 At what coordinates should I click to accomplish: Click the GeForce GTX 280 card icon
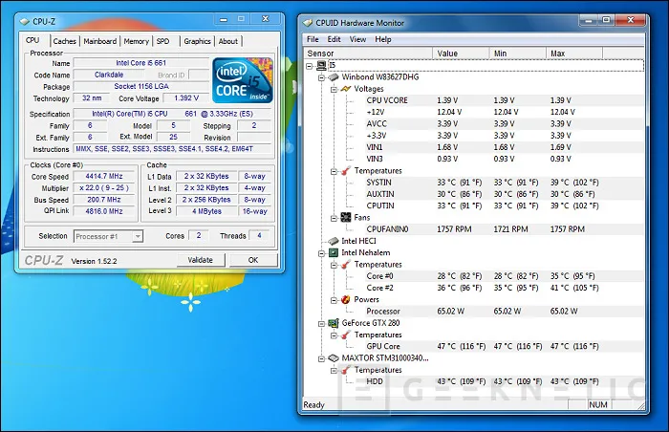[333, 323]
